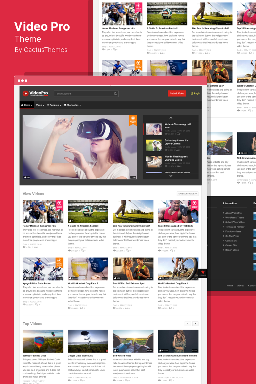Open World's Greatest Drag Race 4 title
Image resolution: width=256 pixels, height=384 pixels.
pyautogui.click(x=173, y=283)
